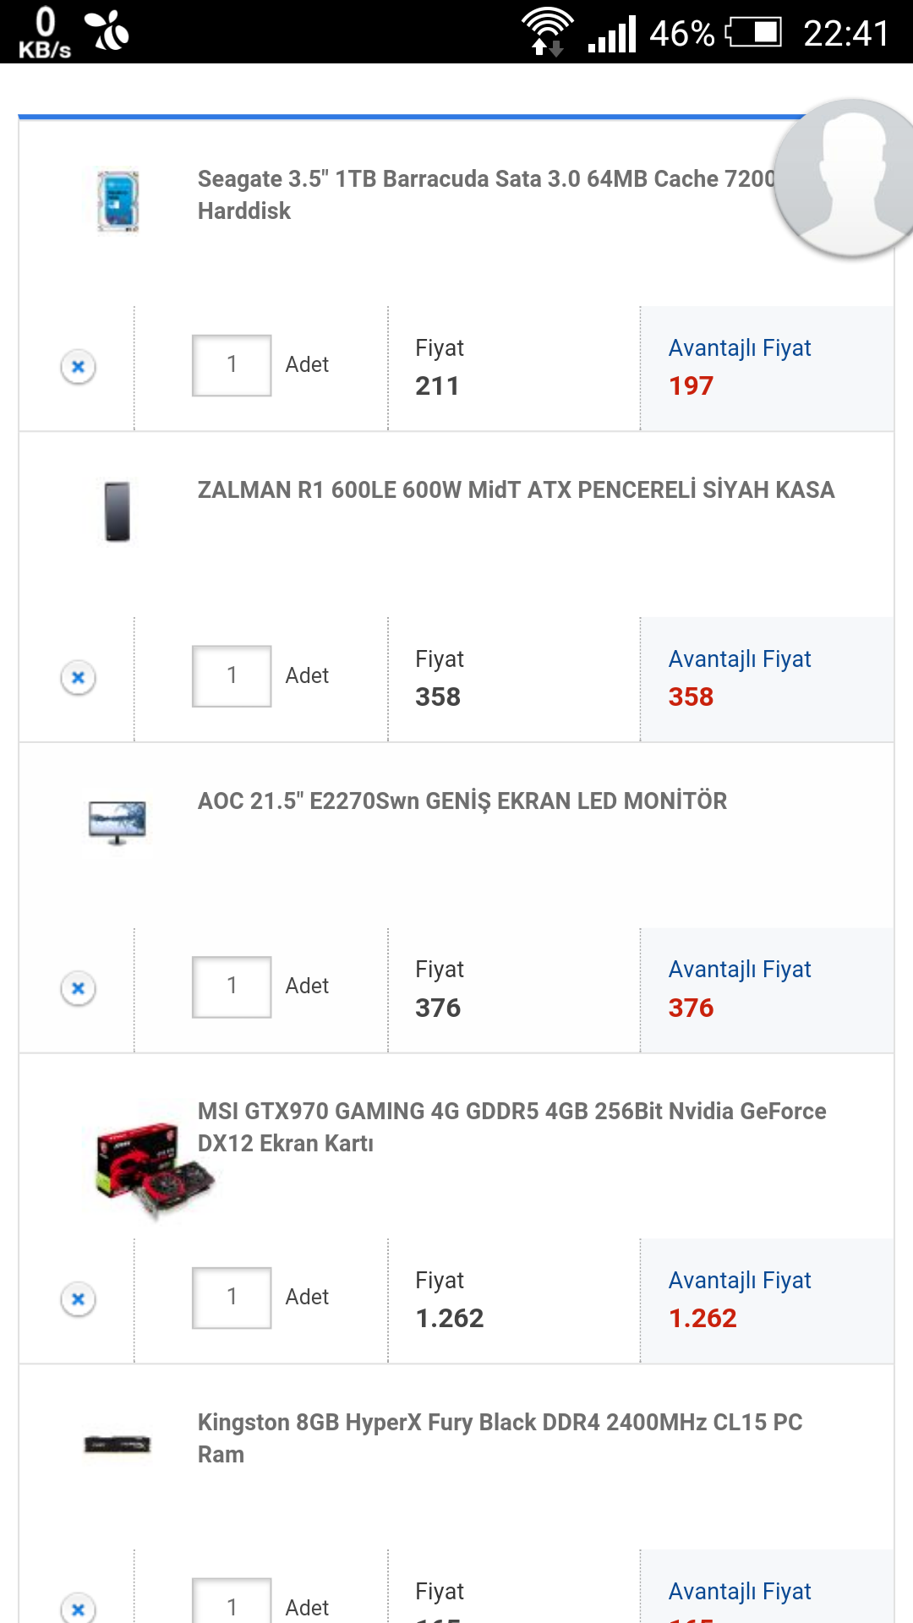
Task: Open the Kingston RAM product thumbnail
Action: click(118, 1444)
